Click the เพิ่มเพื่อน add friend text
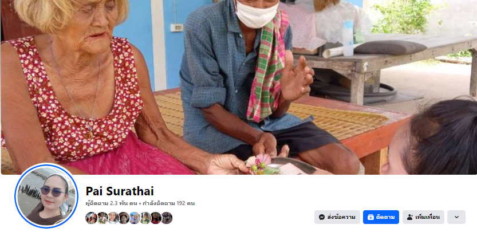This screenshot has height=232, width=477. click(x=427, y=217)
